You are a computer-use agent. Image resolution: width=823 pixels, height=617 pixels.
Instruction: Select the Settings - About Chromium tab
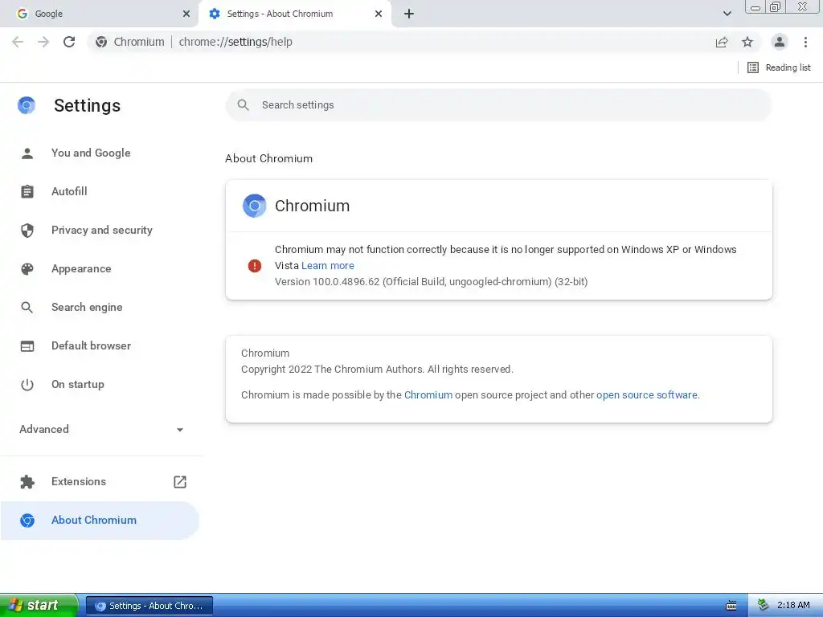294,14
